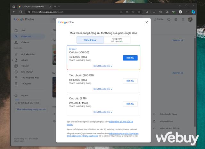Open Google One terms of service link
Screen dimensions: 205x149
coord(124,133)
